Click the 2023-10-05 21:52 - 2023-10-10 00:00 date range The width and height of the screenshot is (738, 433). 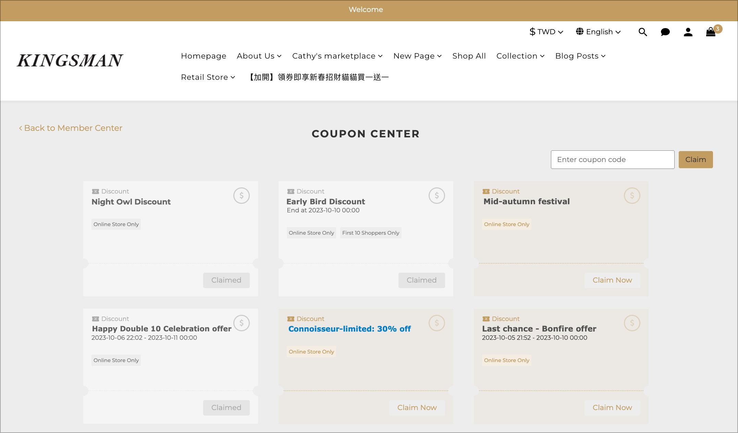534,338
